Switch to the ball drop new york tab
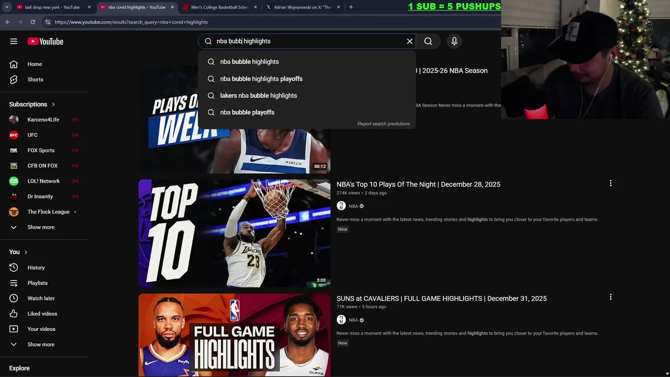Viewport: 670px width, 377px height. [52, 7]
